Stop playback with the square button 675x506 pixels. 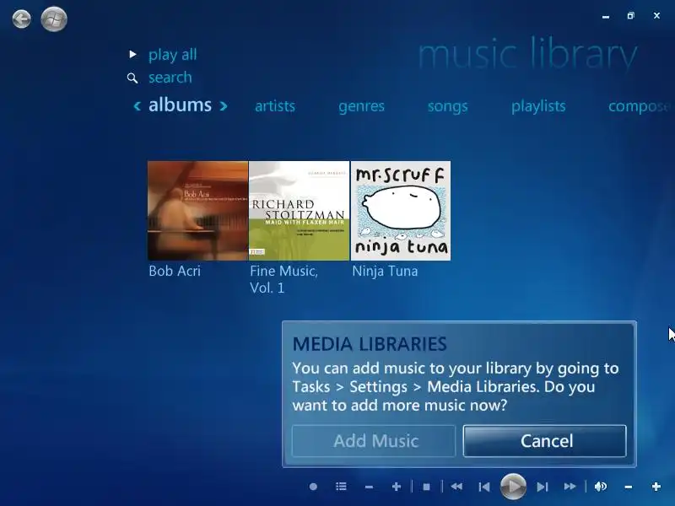427,487
